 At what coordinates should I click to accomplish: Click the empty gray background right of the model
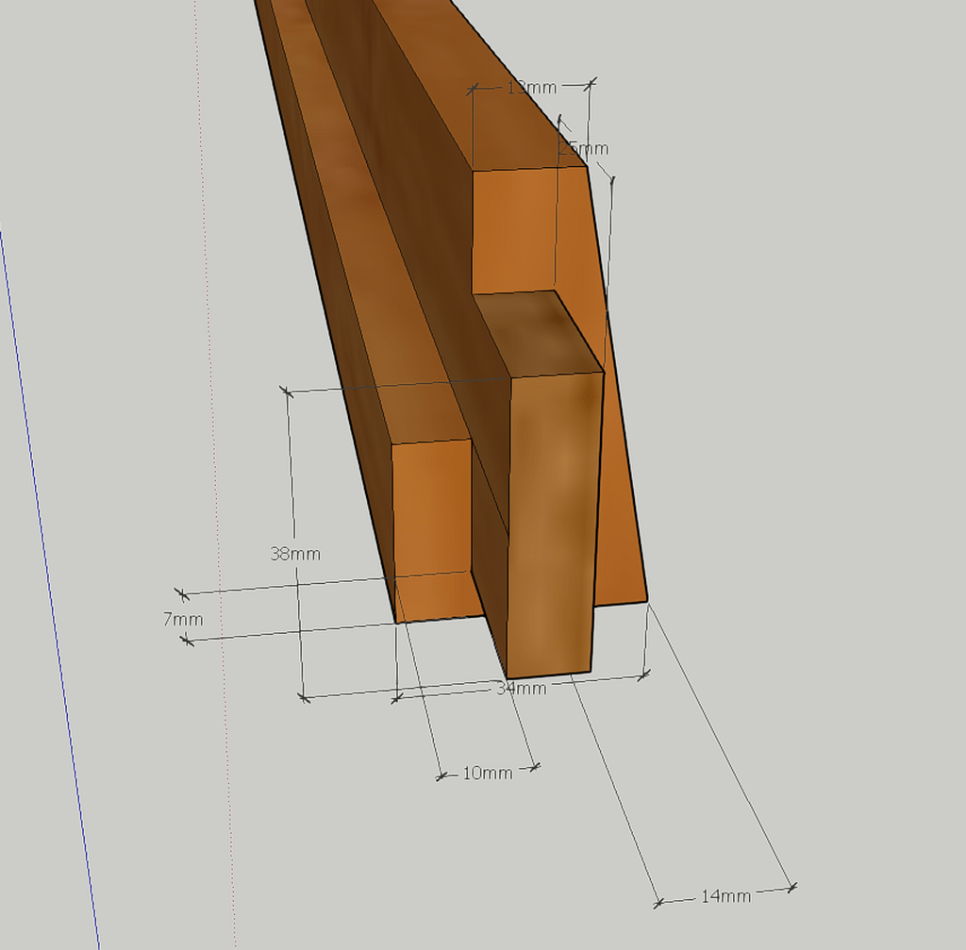802,377
